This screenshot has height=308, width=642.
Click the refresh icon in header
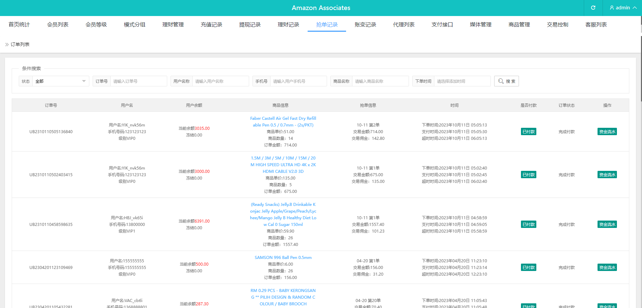pos(593,8)
